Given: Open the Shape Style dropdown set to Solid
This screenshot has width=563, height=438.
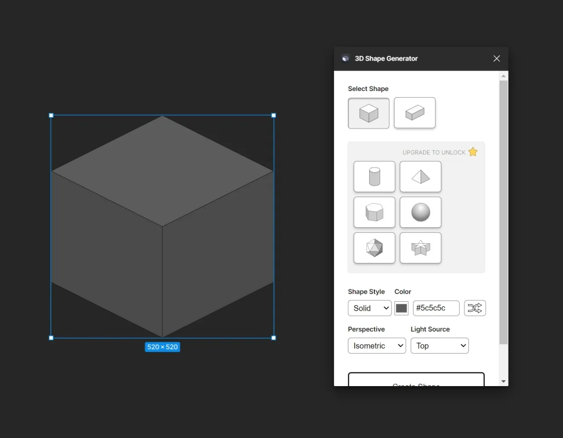Looking at the screenshot, I should point(369,308).
